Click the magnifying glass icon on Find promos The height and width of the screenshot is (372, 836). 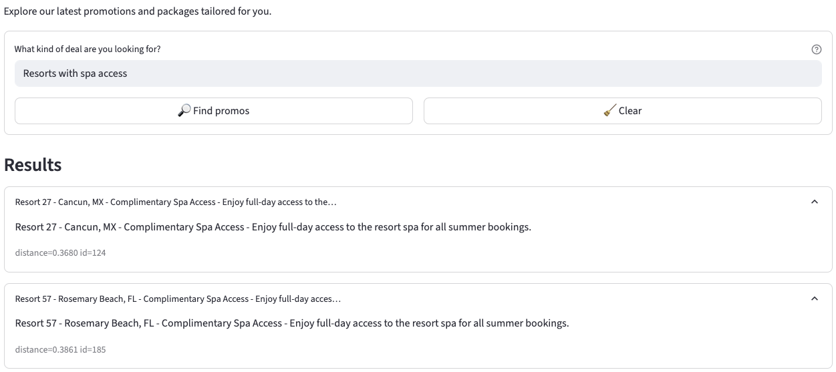point(184,110)
